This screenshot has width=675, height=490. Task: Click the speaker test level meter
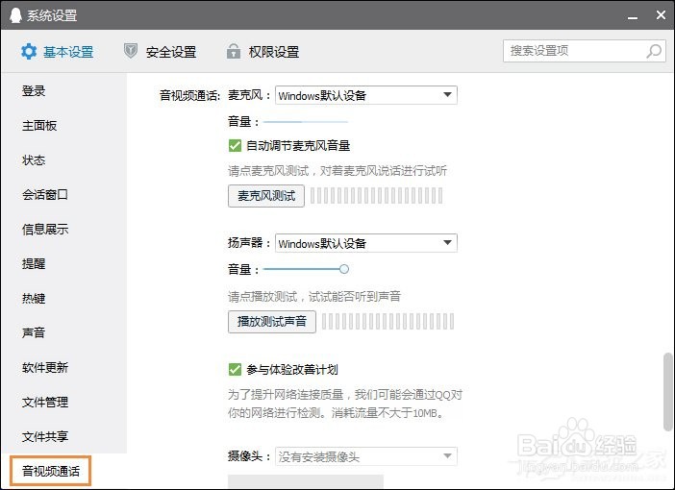(x=387, y=321)
